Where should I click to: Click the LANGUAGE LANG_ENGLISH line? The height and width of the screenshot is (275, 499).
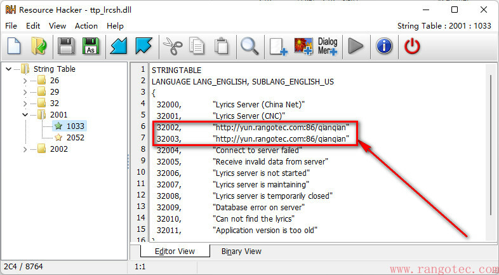pyautogui.click(x=243, y=82)
